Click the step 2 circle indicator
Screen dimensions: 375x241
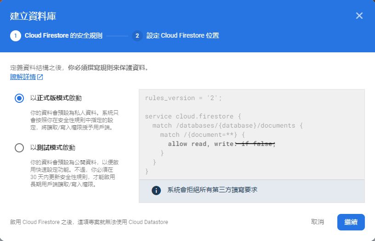pyautogui.click(x=137, y=36)
